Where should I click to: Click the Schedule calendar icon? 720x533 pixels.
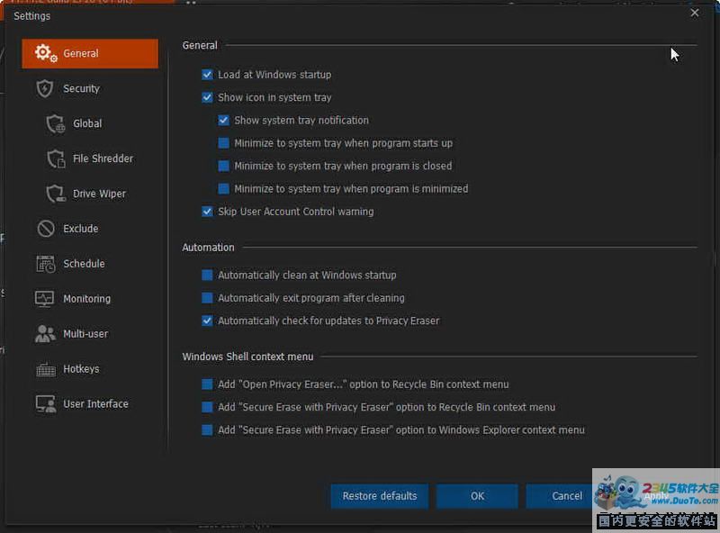[x=46, y=264]
